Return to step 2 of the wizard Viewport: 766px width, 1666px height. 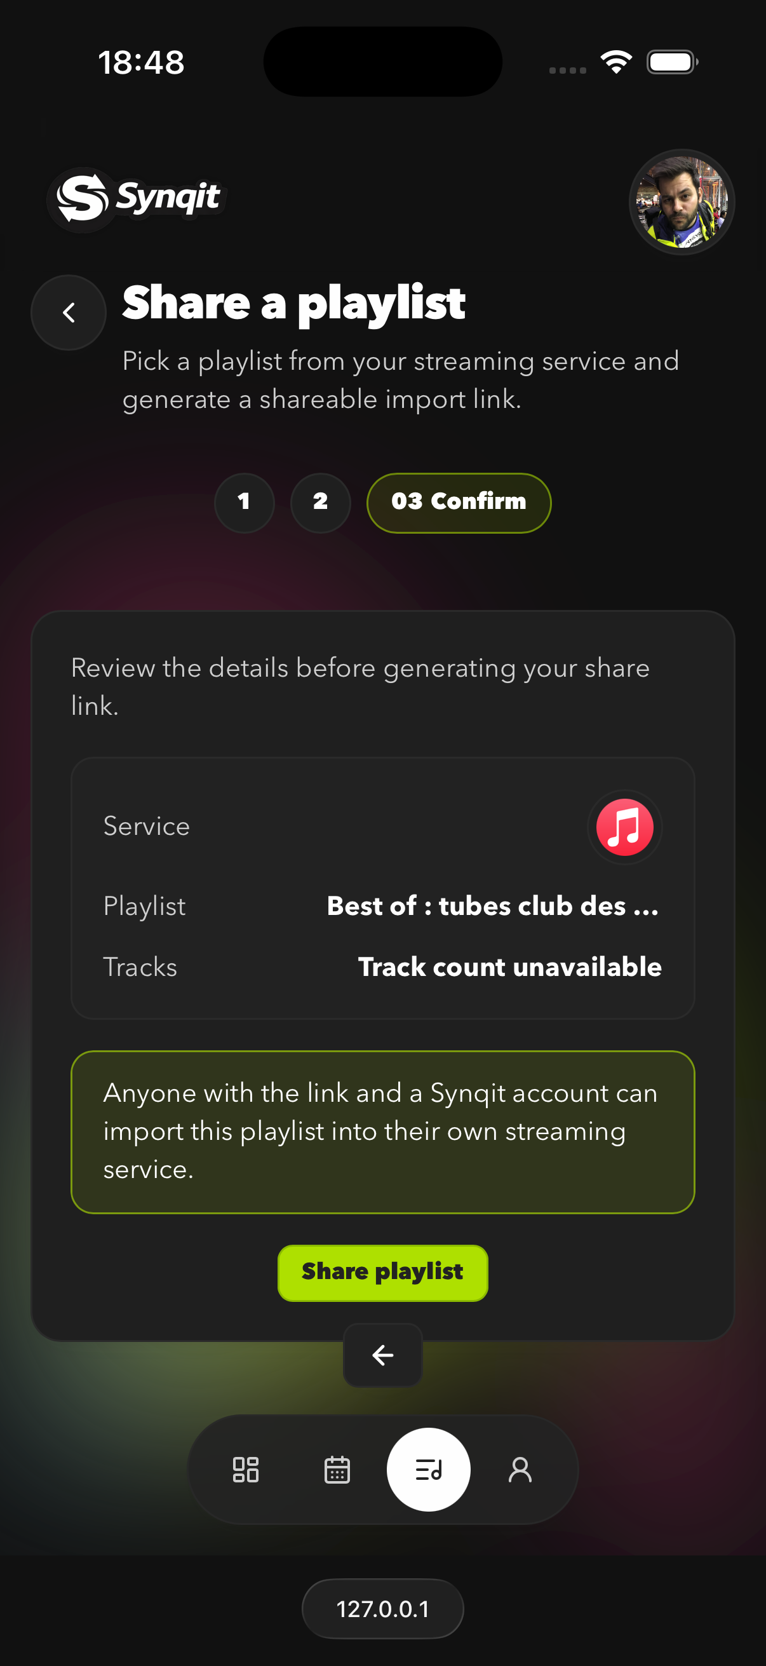[320, 503]
